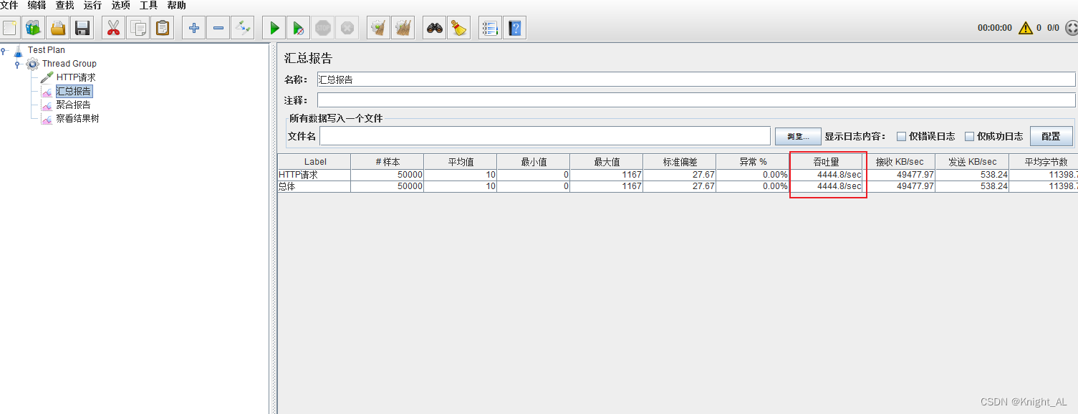Click the Label column header
Screen dimensions: 1078x414
point(314,162)
